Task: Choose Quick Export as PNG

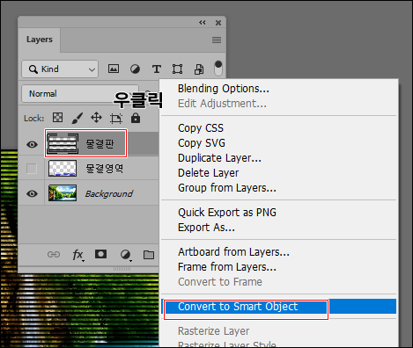Action: (x=227, y=213)
